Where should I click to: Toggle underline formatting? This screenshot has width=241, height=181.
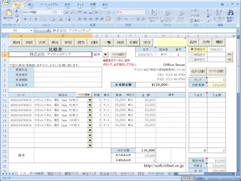coord(36,19)
